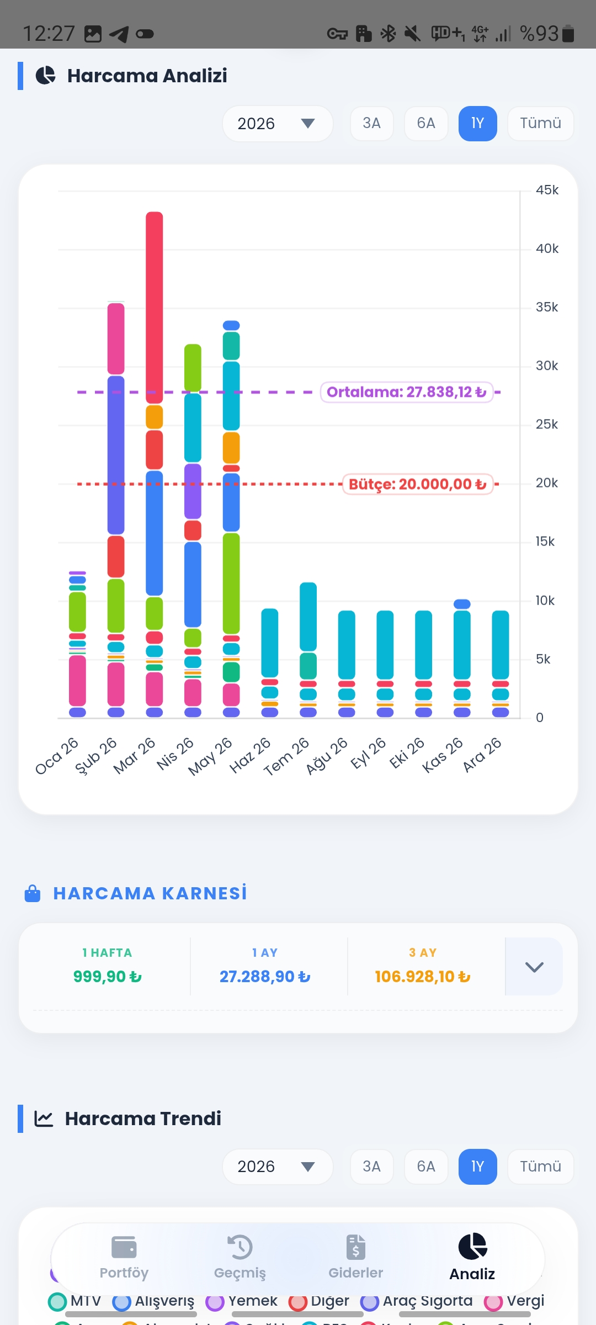Tap the Ortalama 27.838,12 ₺ label

click(407, 392)
